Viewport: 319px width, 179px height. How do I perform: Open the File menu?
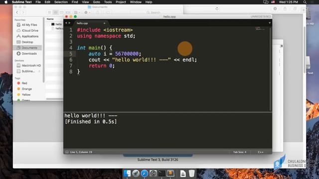tap(38, 2)
